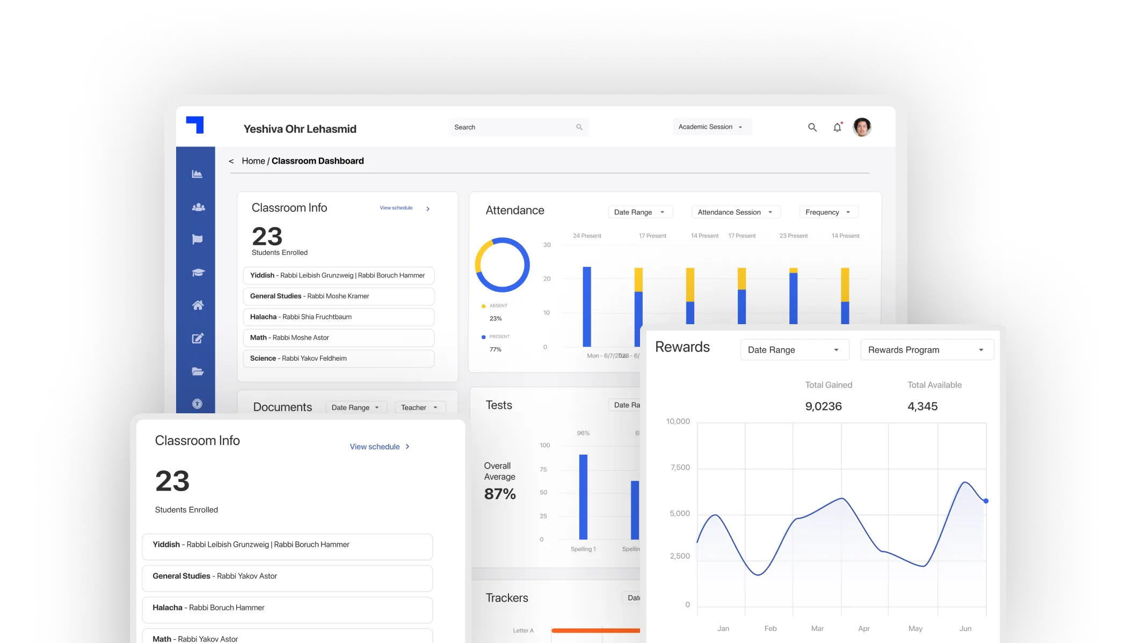Open the Frequency dropdown in Attendance
This screenshot has width=1134, height=643.
(x=828, y=212)
